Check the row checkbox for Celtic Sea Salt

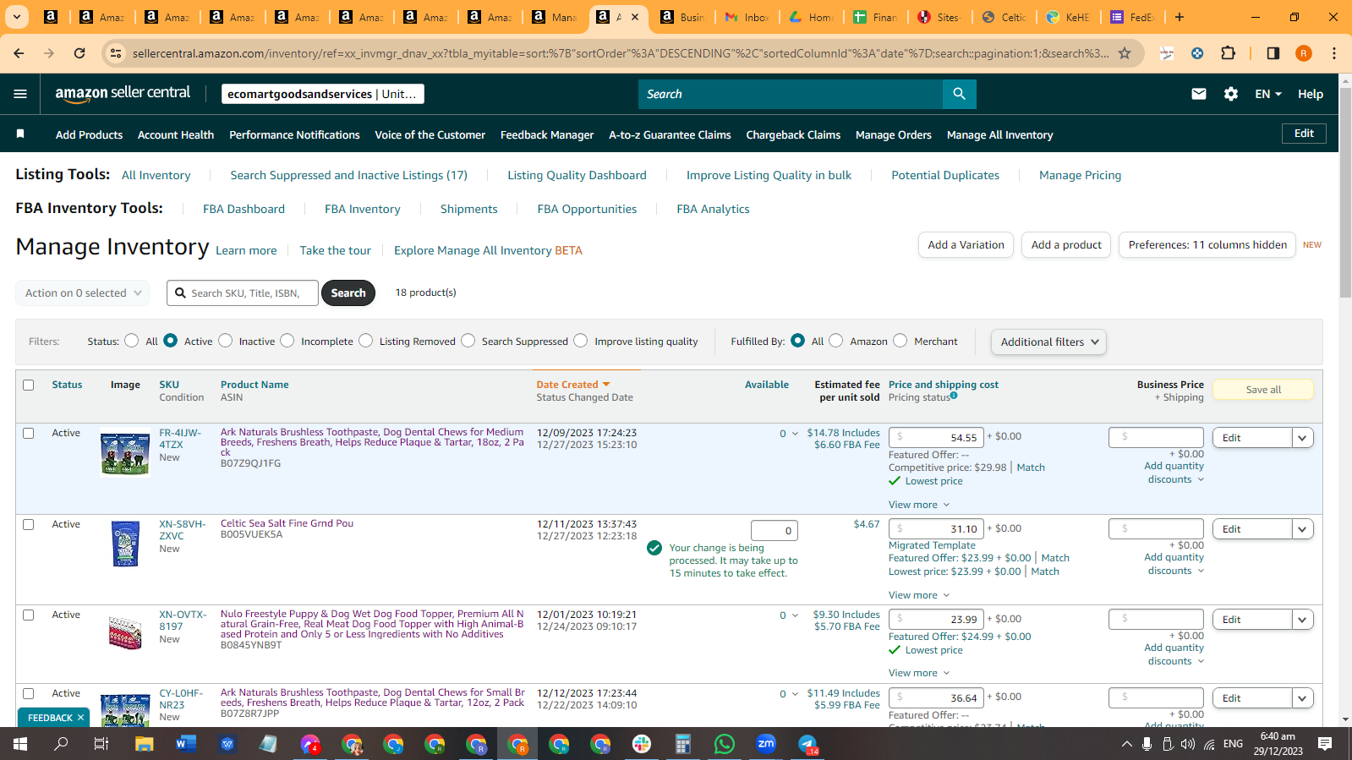tap(29, 524)
